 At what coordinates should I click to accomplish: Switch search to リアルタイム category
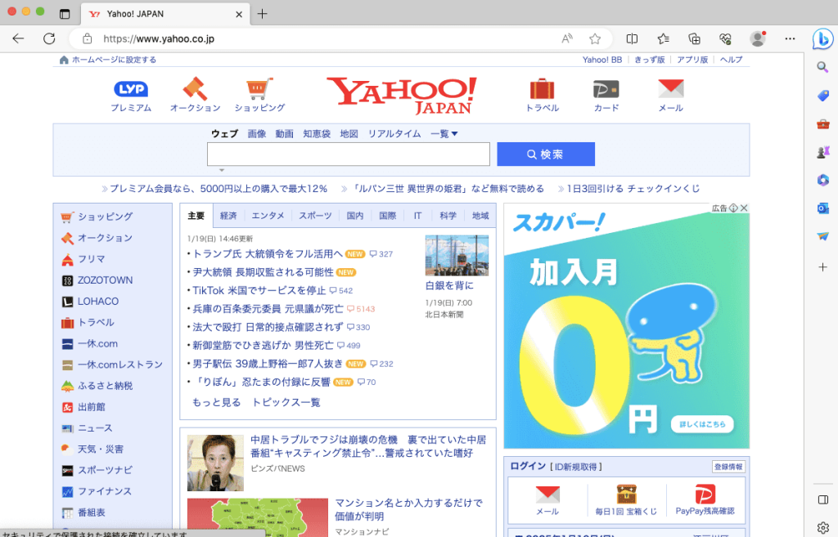394,133
